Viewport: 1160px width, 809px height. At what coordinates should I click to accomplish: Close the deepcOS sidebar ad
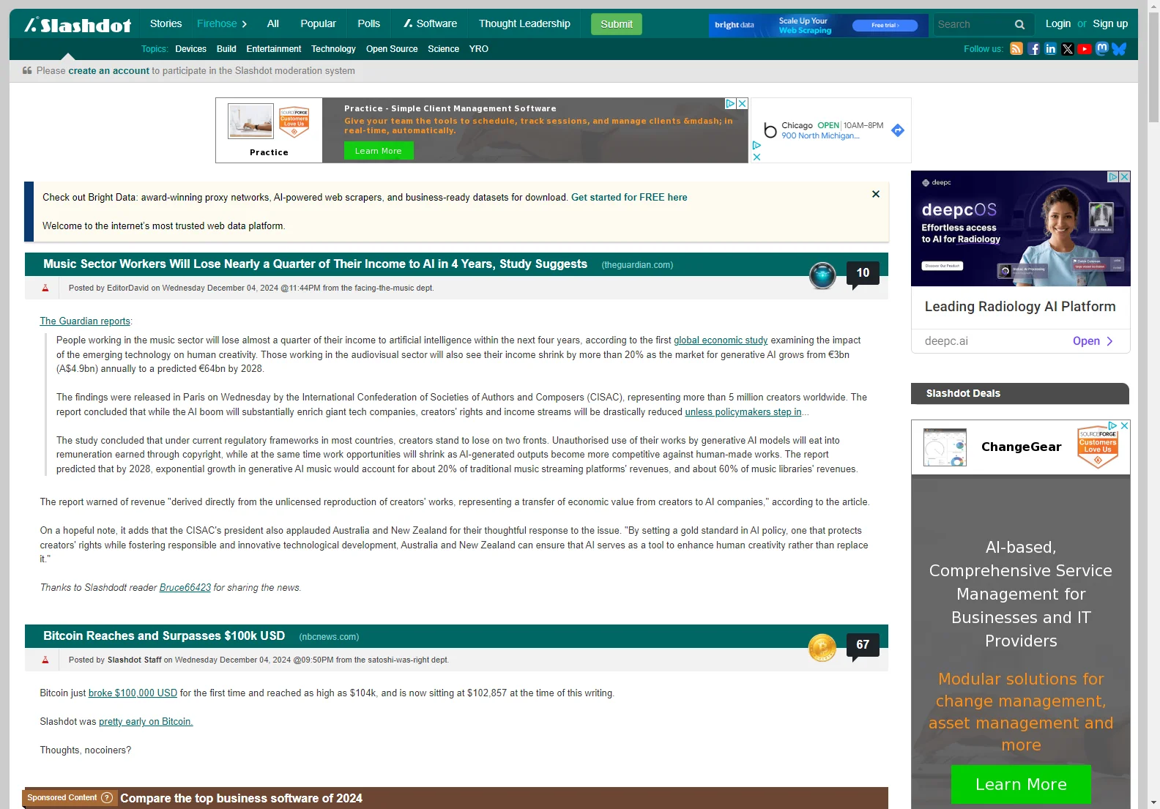coord(1125,176)
